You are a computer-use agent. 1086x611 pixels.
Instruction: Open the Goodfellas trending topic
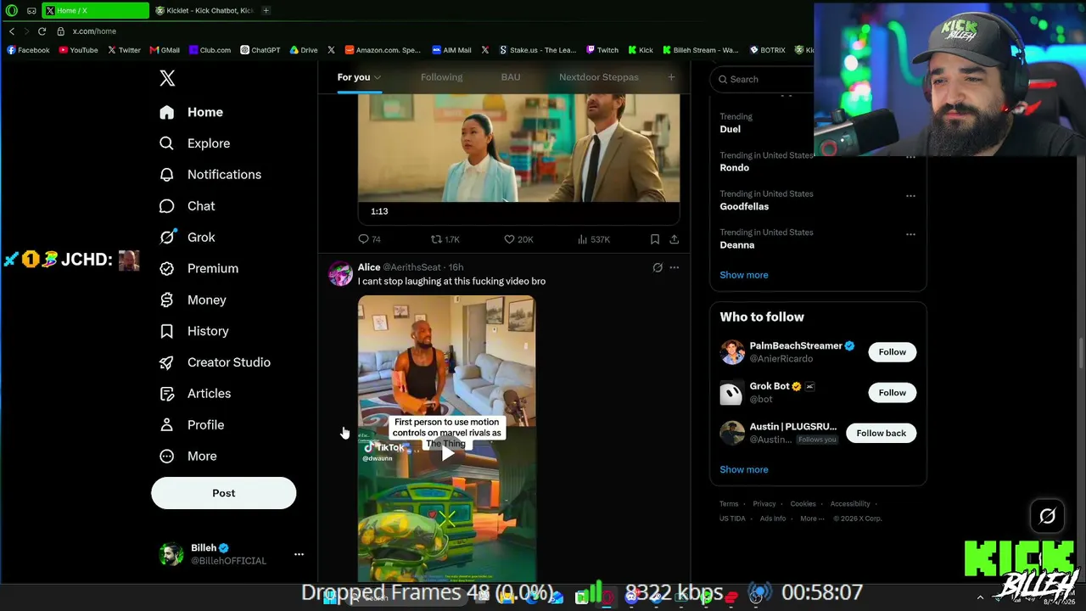pos(744,206)
